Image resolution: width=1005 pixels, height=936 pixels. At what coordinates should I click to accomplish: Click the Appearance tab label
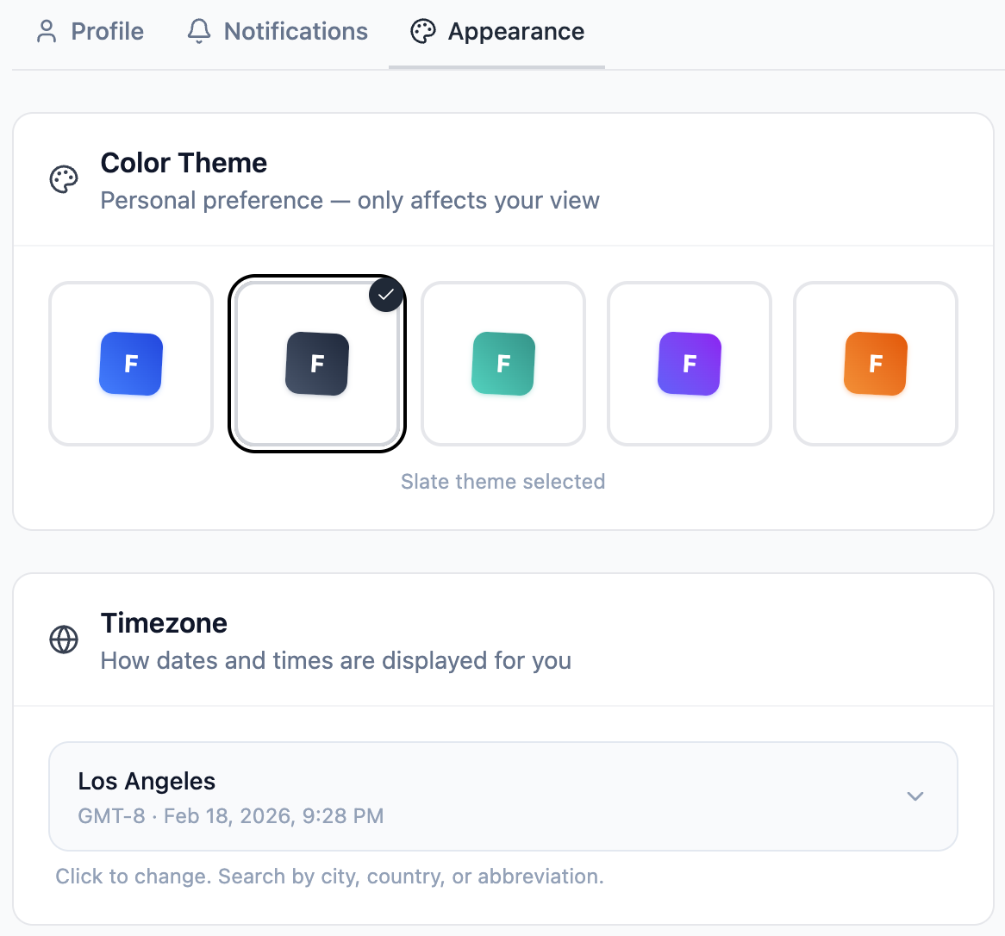pos(515,31)
